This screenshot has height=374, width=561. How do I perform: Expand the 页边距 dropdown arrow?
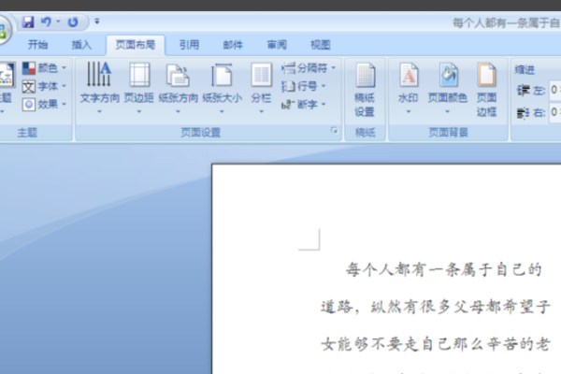(139, 111)
